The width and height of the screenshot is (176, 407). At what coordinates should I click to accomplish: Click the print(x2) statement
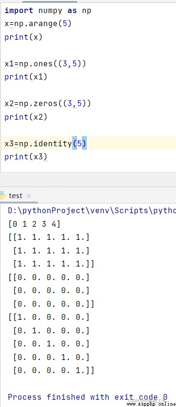click(x=26, y=117)
